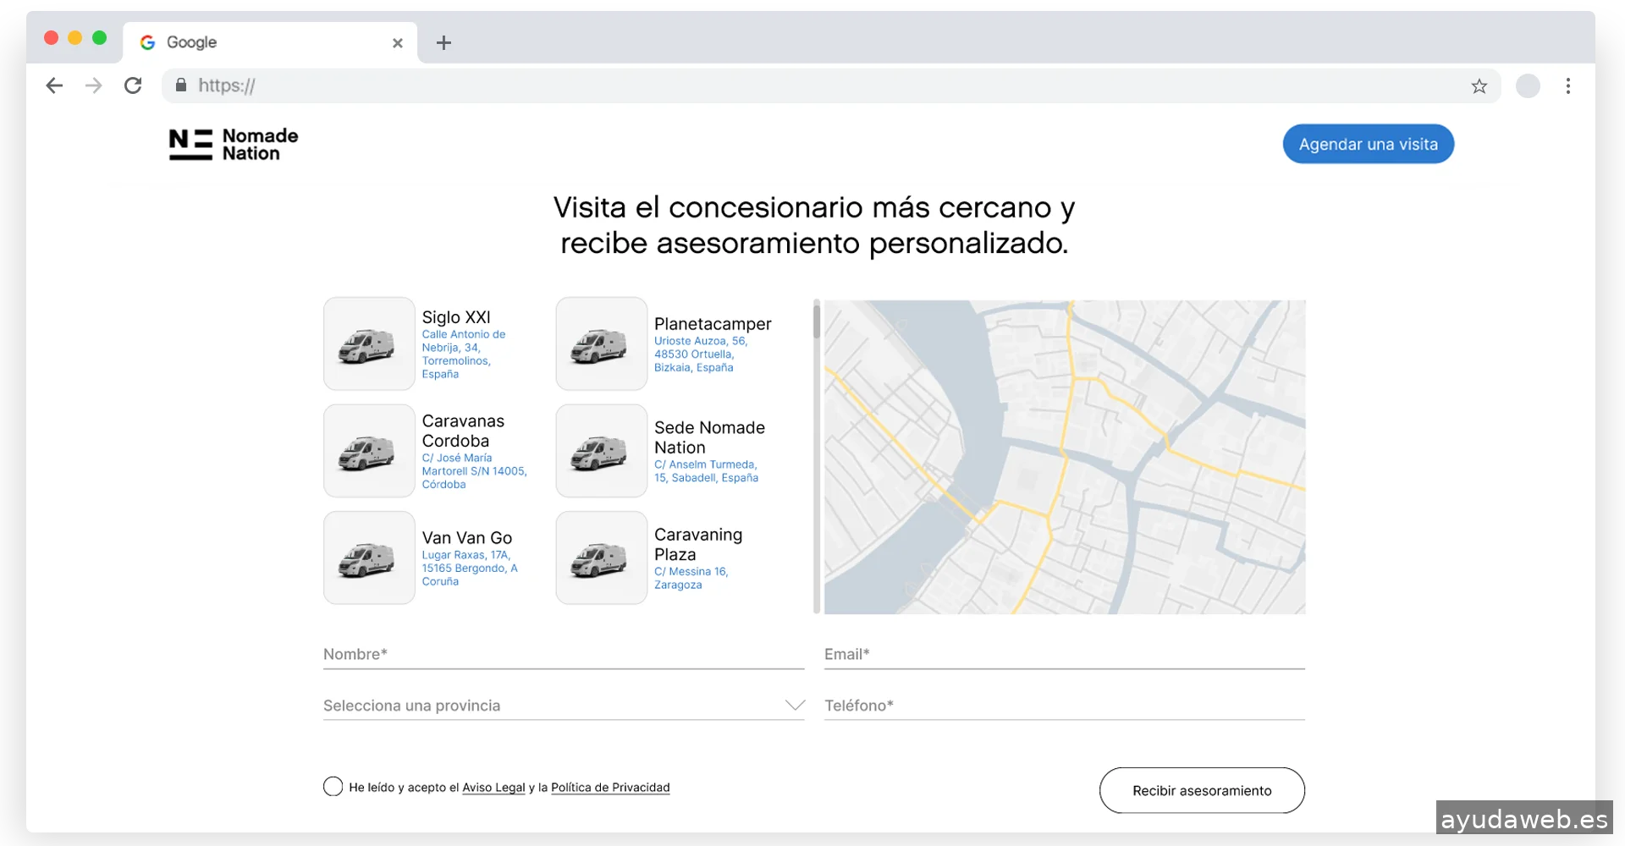Image resolution: width=1625 pixels, height=846 pixels.
Task: Bookmark the page with the star icon
Action: pyautogui.click(x=1479, y=86)
